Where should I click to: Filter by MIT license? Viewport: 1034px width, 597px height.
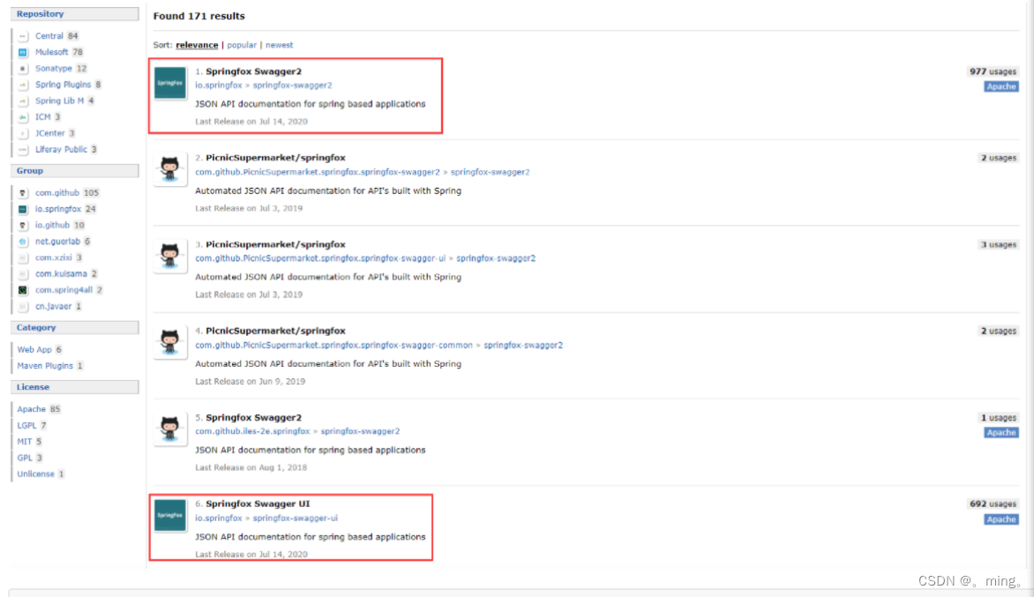(x=25, y=442)
